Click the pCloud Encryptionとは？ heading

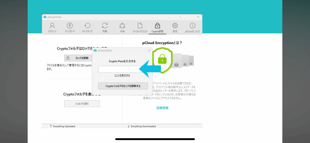162,43
